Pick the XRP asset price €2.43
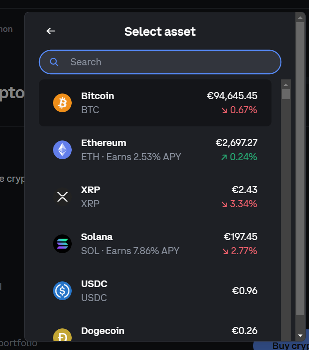This screenshot has width=309, height=350. [x=244, y=190]
